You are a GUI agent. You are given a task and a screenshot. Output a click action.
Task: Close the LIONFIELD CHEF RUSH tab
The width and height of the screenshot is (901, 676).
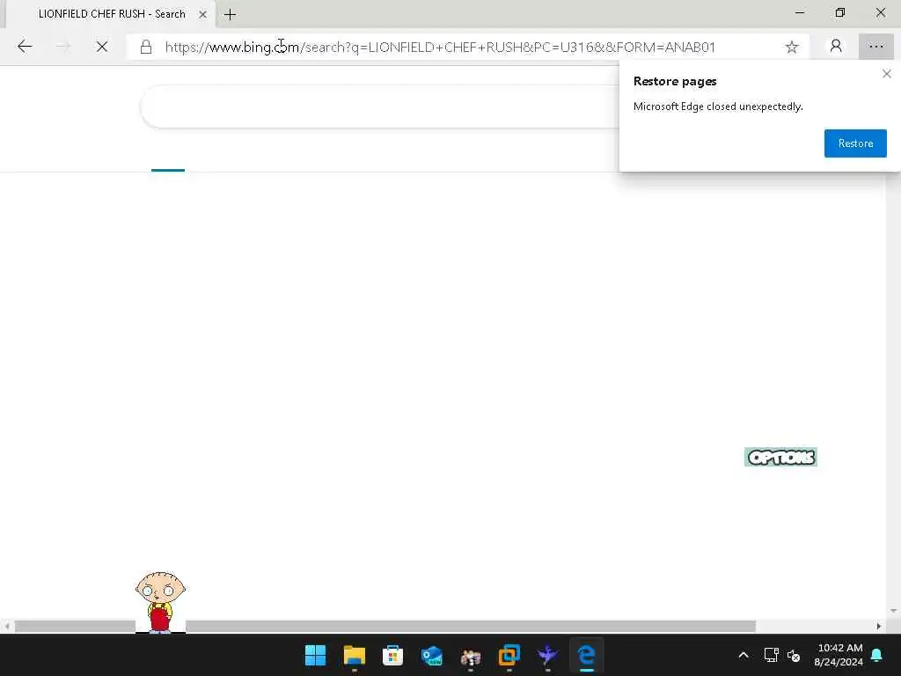pyautogui.click(x=203, y=14)
